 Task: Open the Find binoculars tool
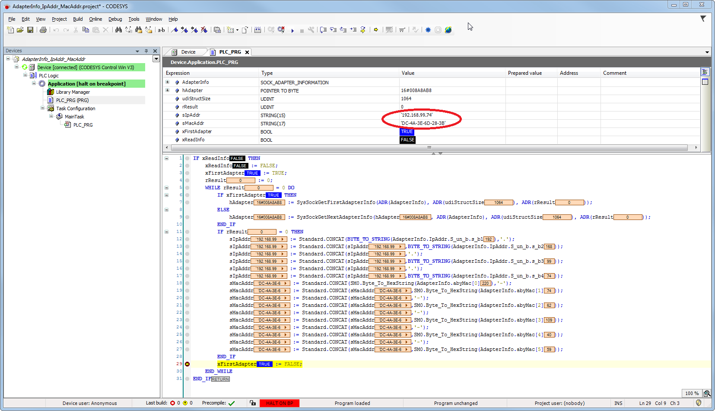[x=118, y=30]
